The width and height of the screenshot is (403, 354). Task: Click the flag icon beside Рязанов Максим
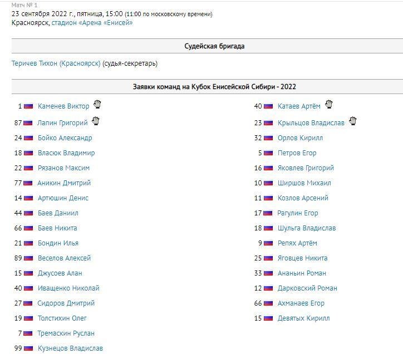click(x=28, y=168)
